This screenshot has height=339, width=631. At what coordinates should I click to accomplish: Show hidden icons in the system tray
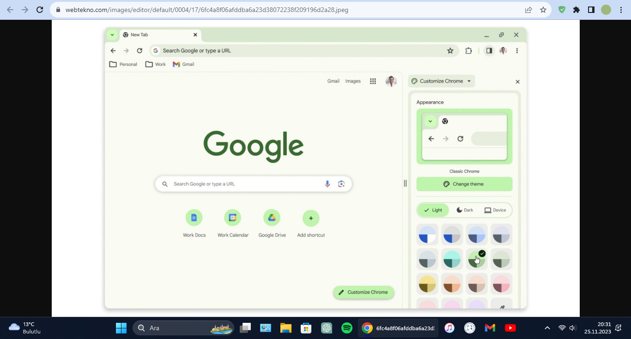547,328
